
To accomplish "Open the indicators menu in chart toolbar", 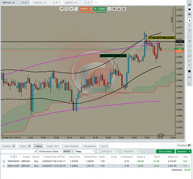I will [x=66, y=9].
